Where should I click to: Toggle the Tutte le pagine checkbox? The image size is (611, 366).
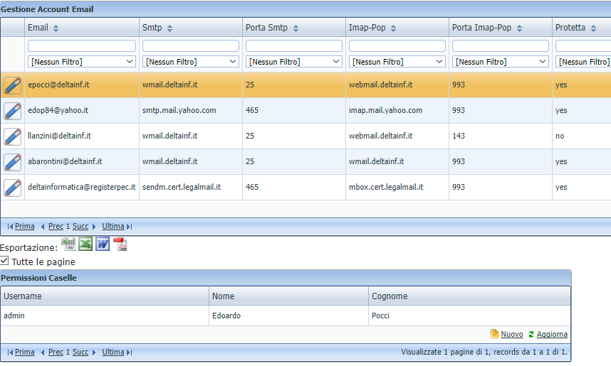point(5,261)
